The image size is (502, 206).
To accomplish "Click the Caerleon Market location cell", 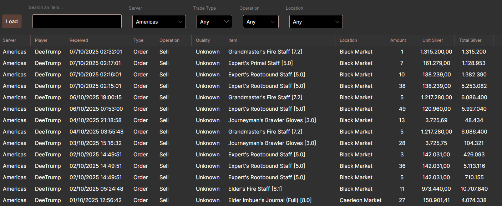I will [x=360, y=200].
